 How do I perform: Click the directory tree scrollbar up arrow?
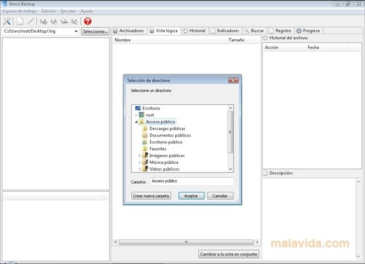pyautogui.click(x=230, y=108)
